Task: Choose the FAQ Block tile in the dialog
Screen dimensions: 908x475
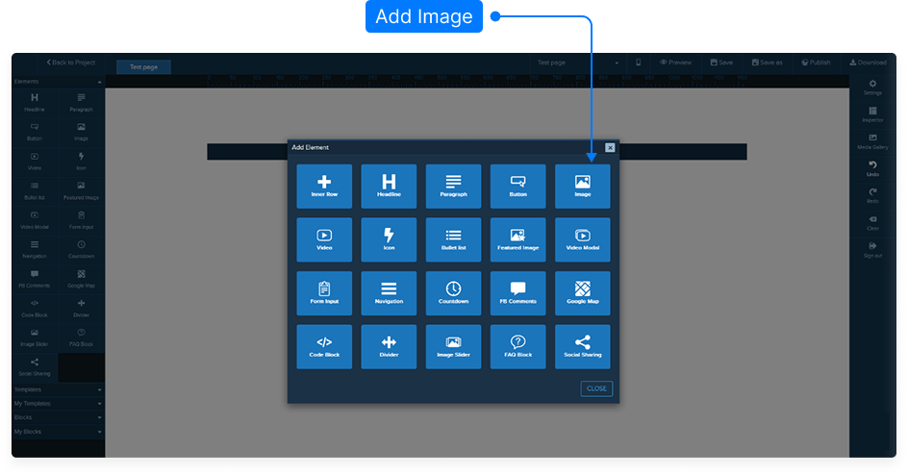Action: pos(517,347)
